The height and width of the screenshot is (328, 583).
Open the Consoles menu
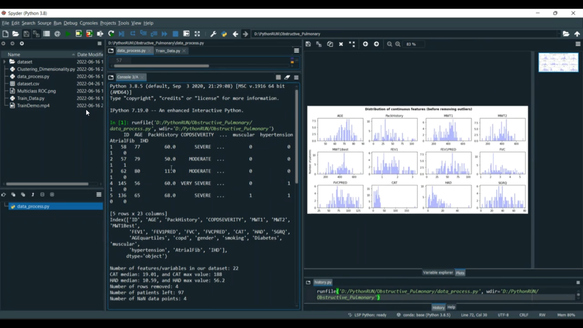(x=89, y=23)
